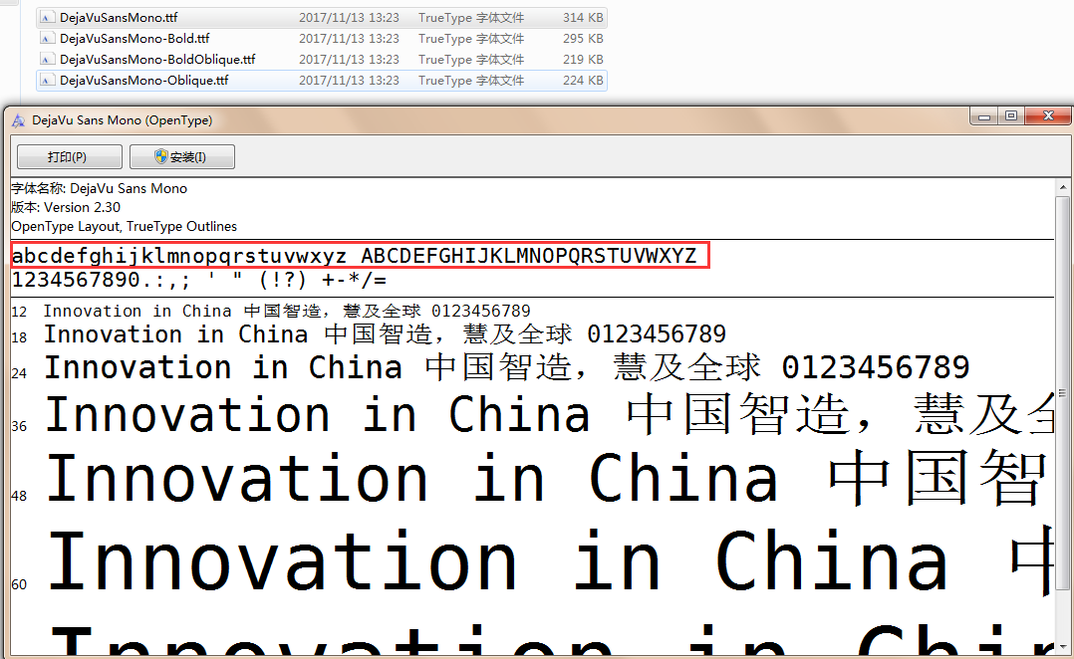Click the 219 KB size cell
Viewport: 1074px width, 659px height.
(x=583, y=60)
